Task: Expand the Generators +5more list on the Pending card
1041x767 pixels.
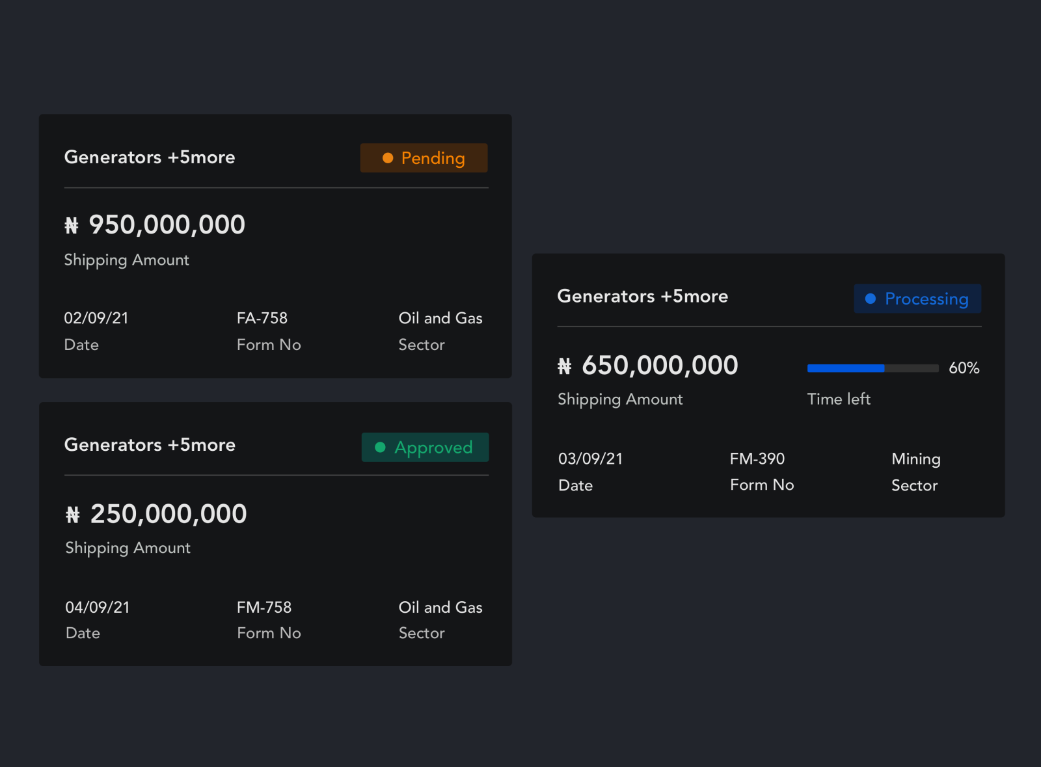Action: pyautogui.click(x=150, y=157)
